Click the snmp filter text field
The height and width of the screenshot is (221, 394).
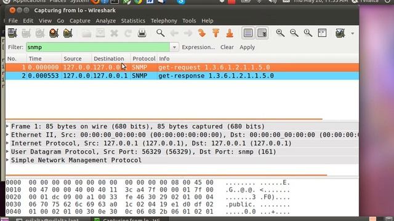[98, 47]
